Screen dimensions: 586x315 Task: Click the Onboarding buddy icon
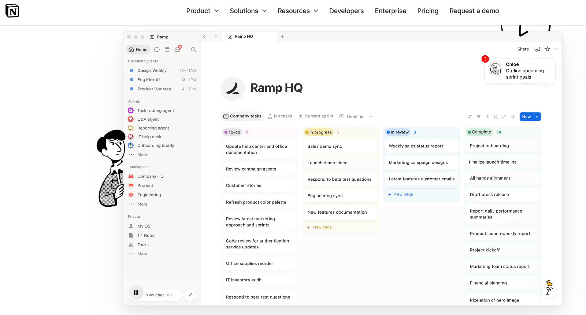(x=131, y=146)
